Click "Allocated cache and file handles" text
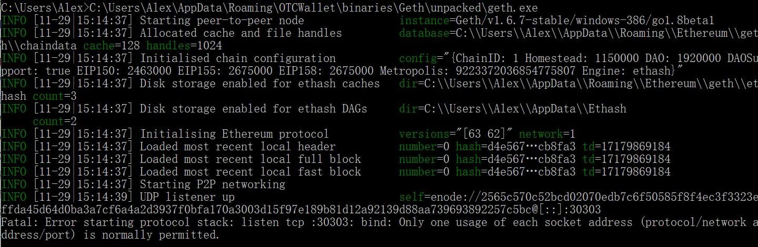This screenshot has height=247, width=758. (x=241, y=33)
